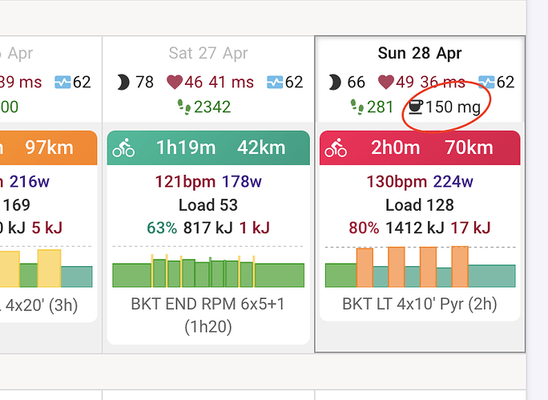Click the moon sleep icon on Sunday
The height and width of the screenshot is (400, 548).
pyautogui.click(x=334, y=83)
